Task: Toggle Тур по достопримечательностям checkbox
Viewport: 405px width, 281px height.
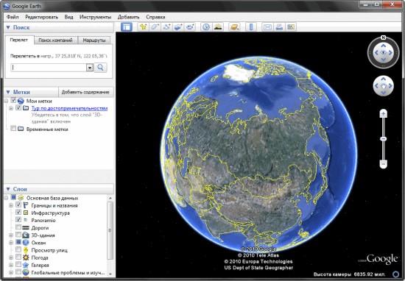Action: 18,107
